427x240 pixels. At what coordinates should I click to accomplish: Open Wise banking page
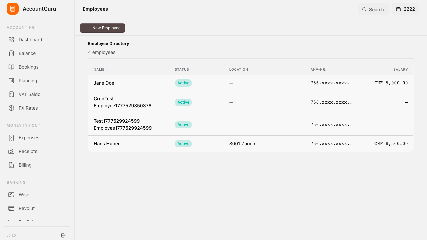coord(37,195)
